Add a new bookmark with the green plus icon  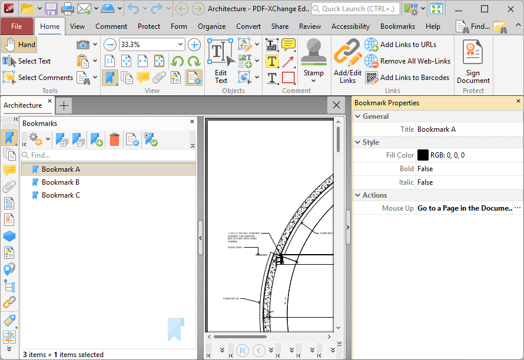[97, 139]
